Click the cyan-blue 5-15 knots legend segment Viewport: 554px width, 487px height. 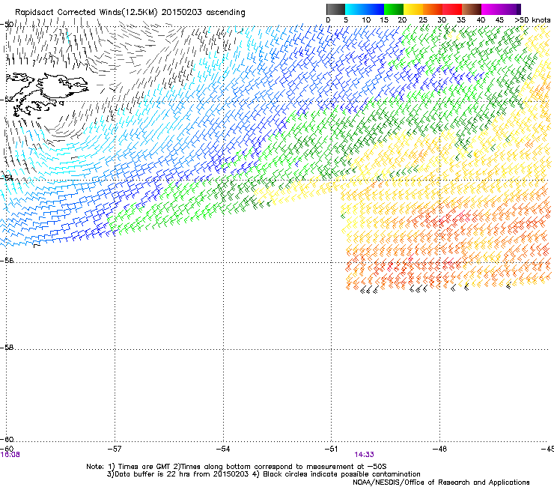[x=365, y=9]
